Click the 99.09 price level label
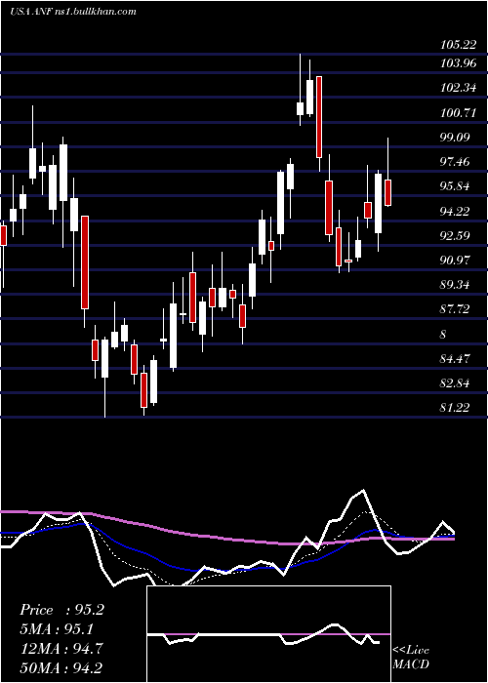 coord(456,138)
